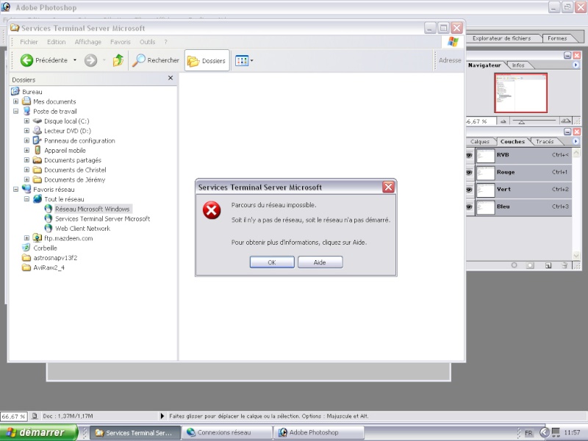Click the green Précédente back arrow icon
The height and width of the screenshot is (441, 588).
coord(26,60)
